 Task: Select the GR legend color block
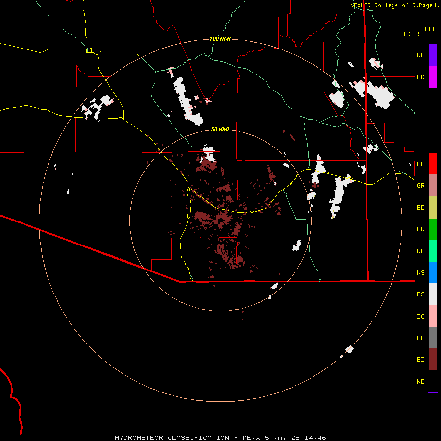[x=433, y=186]
